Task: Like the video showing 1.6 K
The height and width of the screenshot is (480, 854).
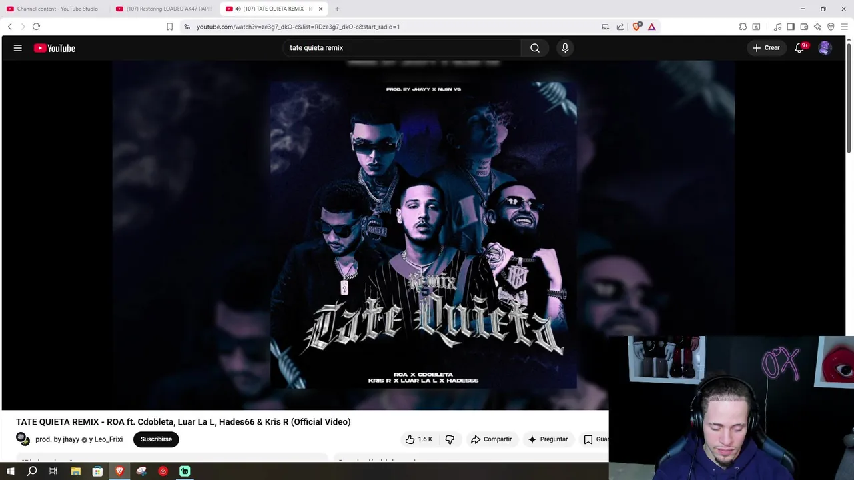Action: [x=418, y=439]
